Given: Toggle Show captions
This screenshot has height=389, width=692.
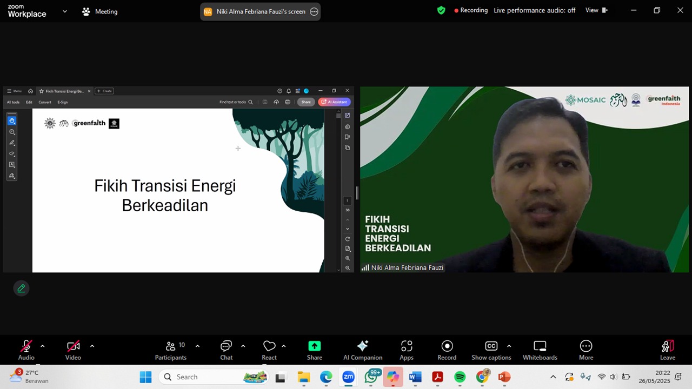Looking at the screenshot, I should [491, 350].
